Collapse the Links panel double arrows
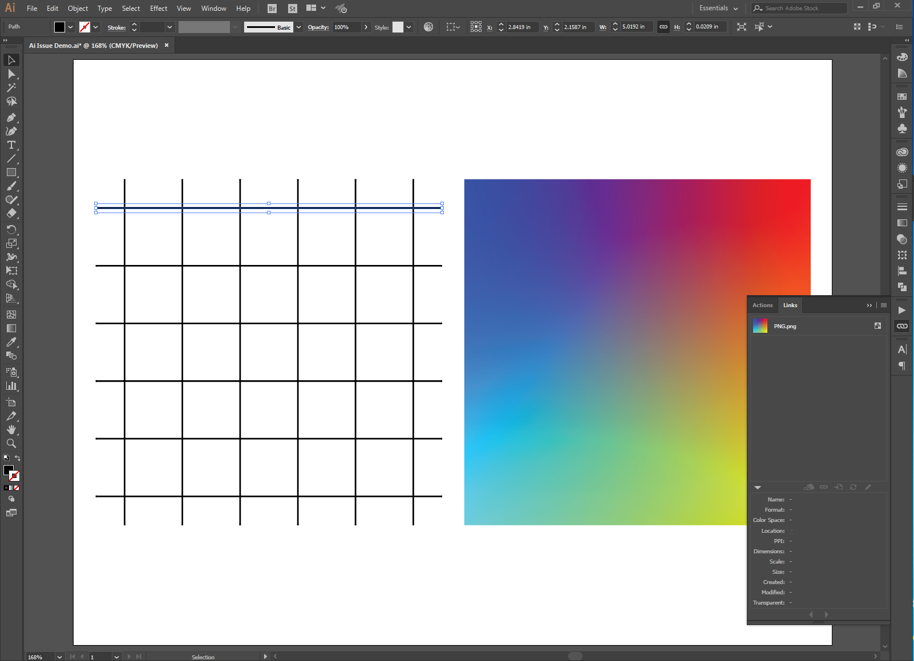 click(x=869, y=305)
